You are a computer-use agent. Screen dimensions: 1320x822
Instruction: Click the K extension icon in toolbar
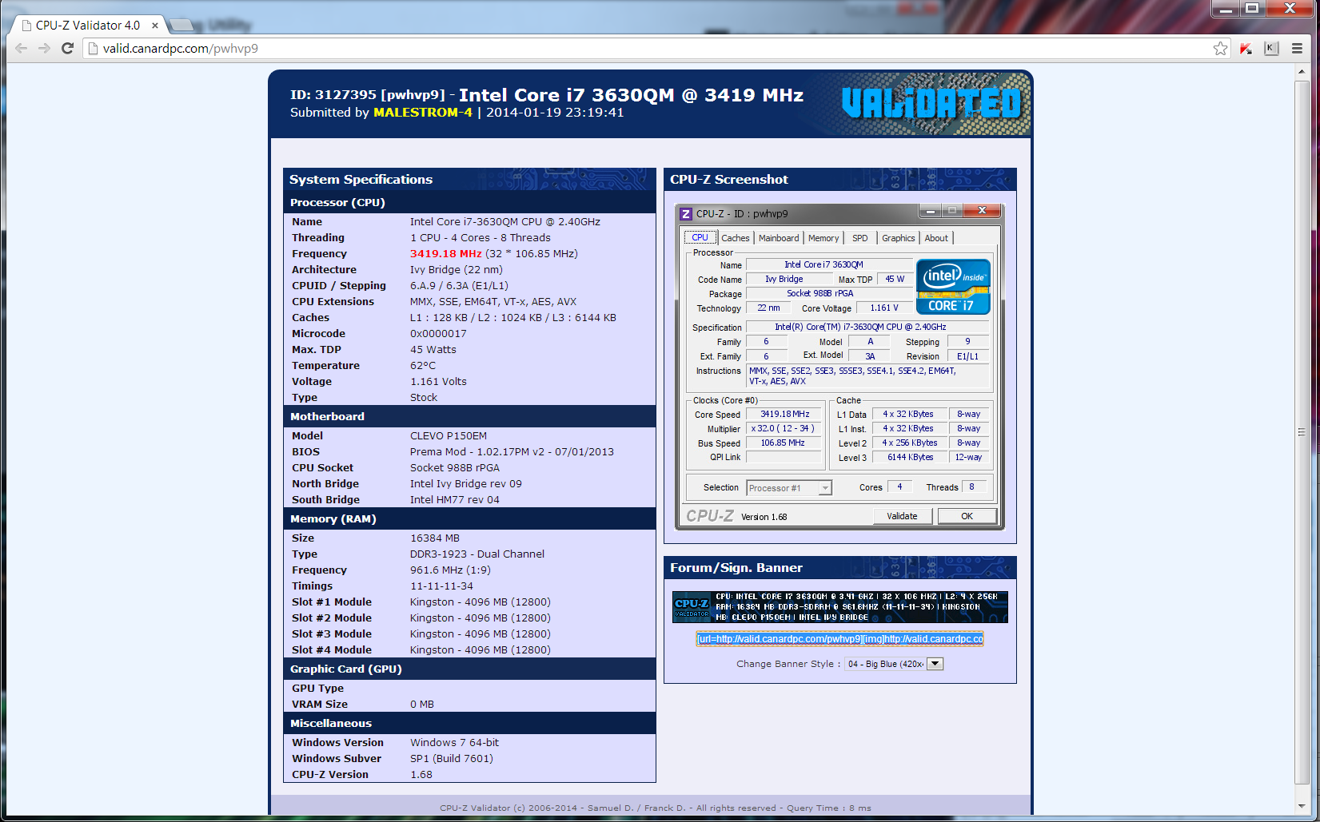[x=1271, y=48]
